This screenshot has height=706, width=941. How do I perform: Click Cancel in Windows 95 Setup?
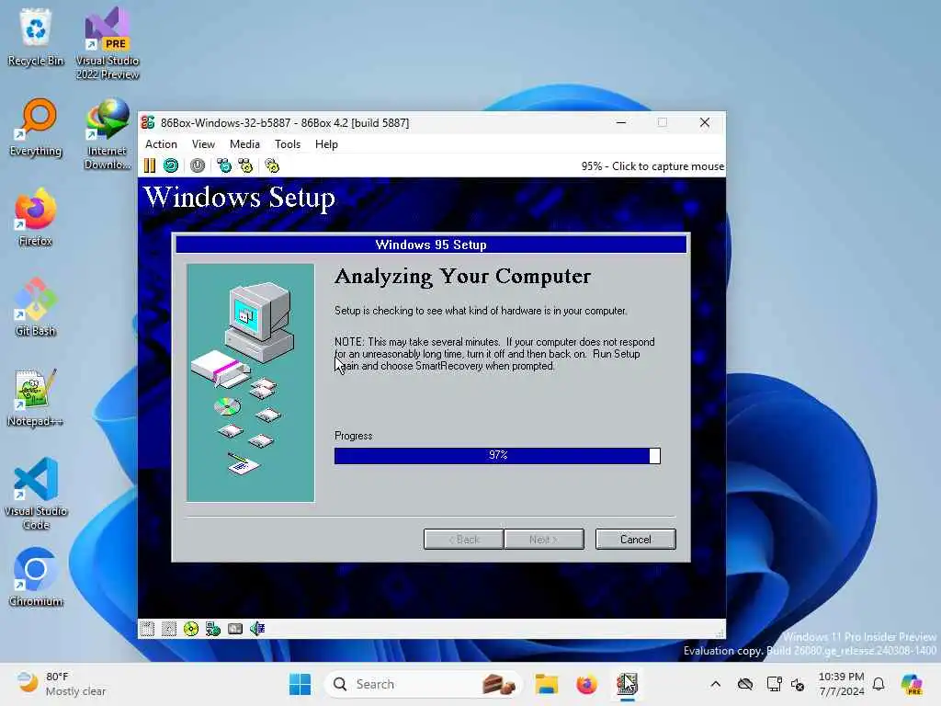pos(636,539)
